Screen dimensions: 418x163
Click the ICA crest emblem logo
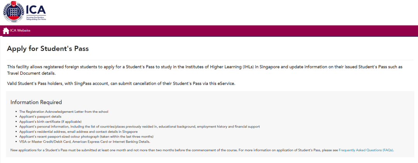coord(13,12)
